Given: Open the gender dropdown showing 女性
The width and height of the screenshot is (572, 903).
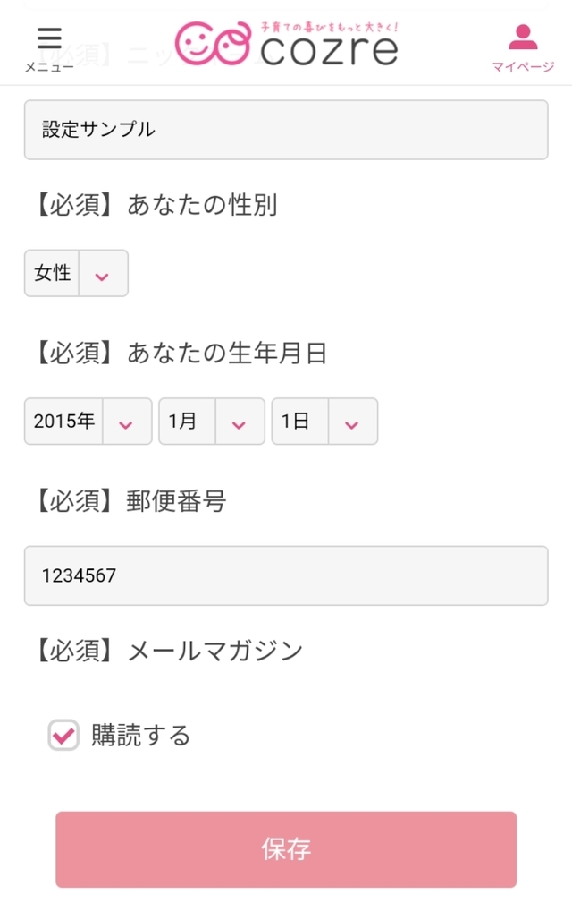Looking at the screenshot, I should tap(54, 274).
